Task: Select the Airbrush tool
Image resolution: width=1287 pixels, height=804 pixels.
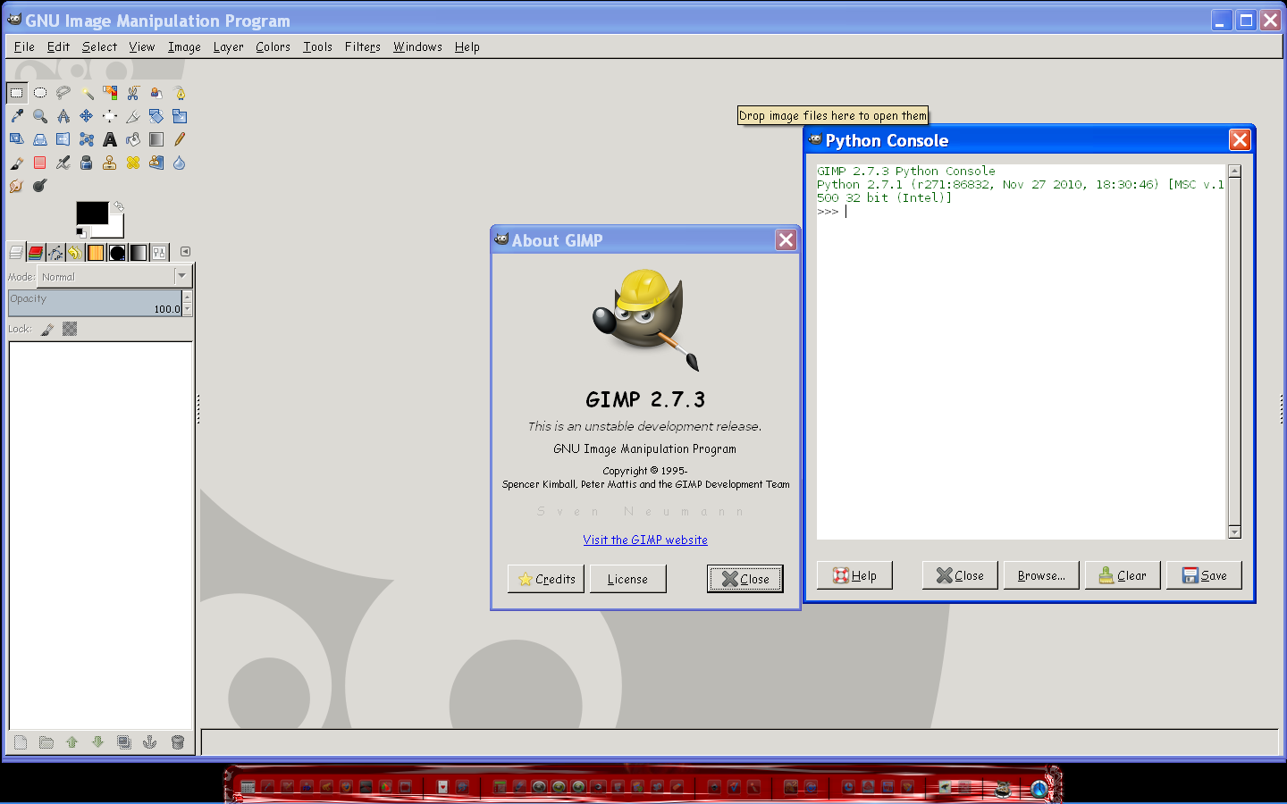Action: point(63,163)
